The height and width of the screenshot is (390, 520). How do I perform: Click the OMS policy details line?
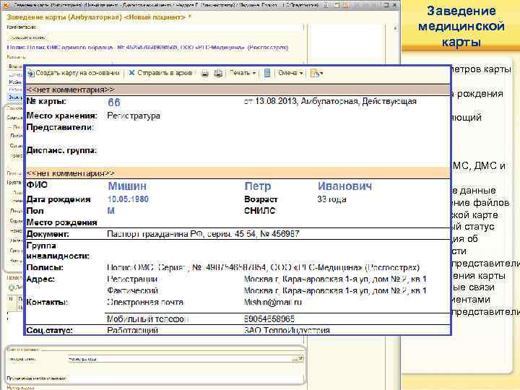[x=264, y=268]
